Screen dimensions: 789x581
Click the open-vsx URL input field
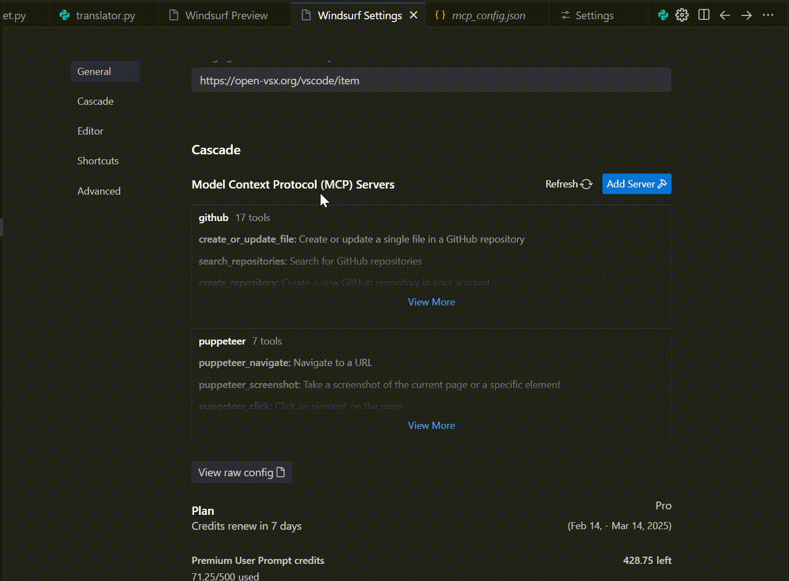pyautogui.click(x=431, y=80)
